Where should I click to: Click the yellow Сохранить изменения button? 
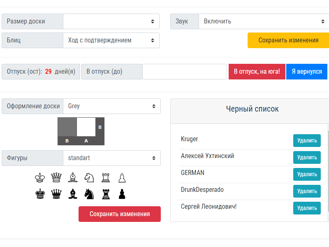(288, 40)
